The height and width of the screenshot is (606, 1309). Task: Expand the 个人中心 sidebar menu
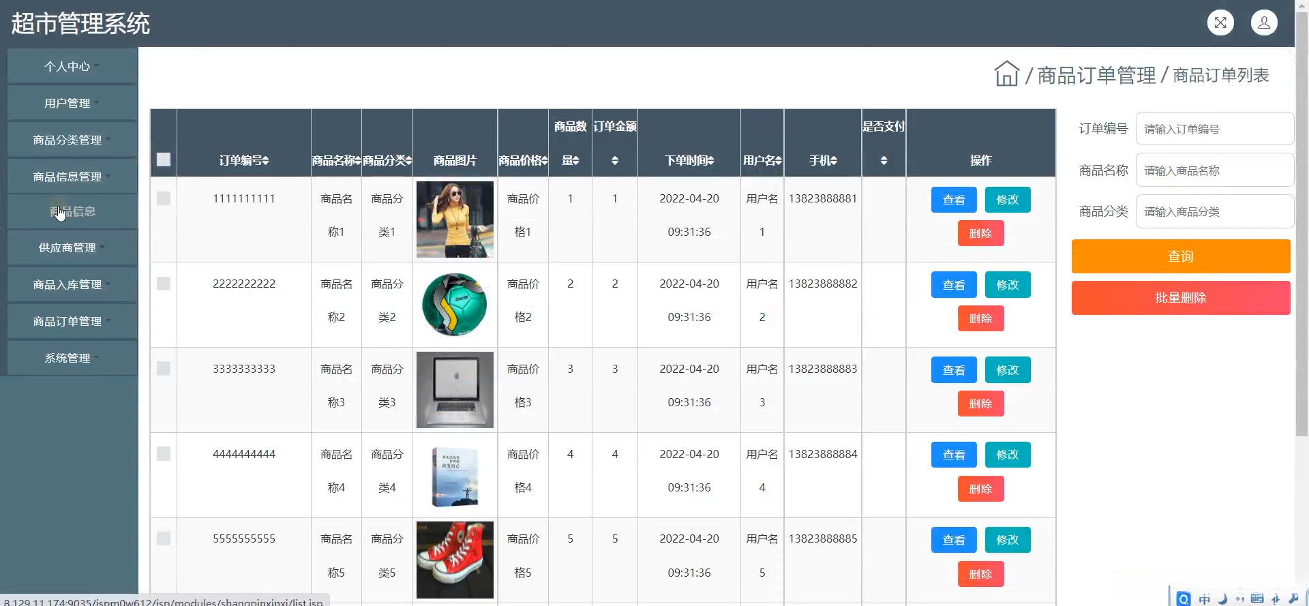(x=72, y=66)
